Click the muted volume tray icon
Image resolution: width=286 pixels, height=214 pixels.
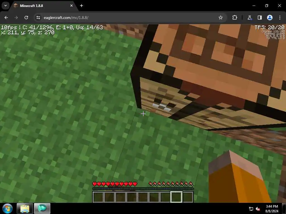258,209
